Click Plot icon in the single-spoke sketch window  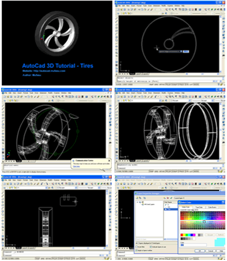pyautogui.click(x=129, y=10)
